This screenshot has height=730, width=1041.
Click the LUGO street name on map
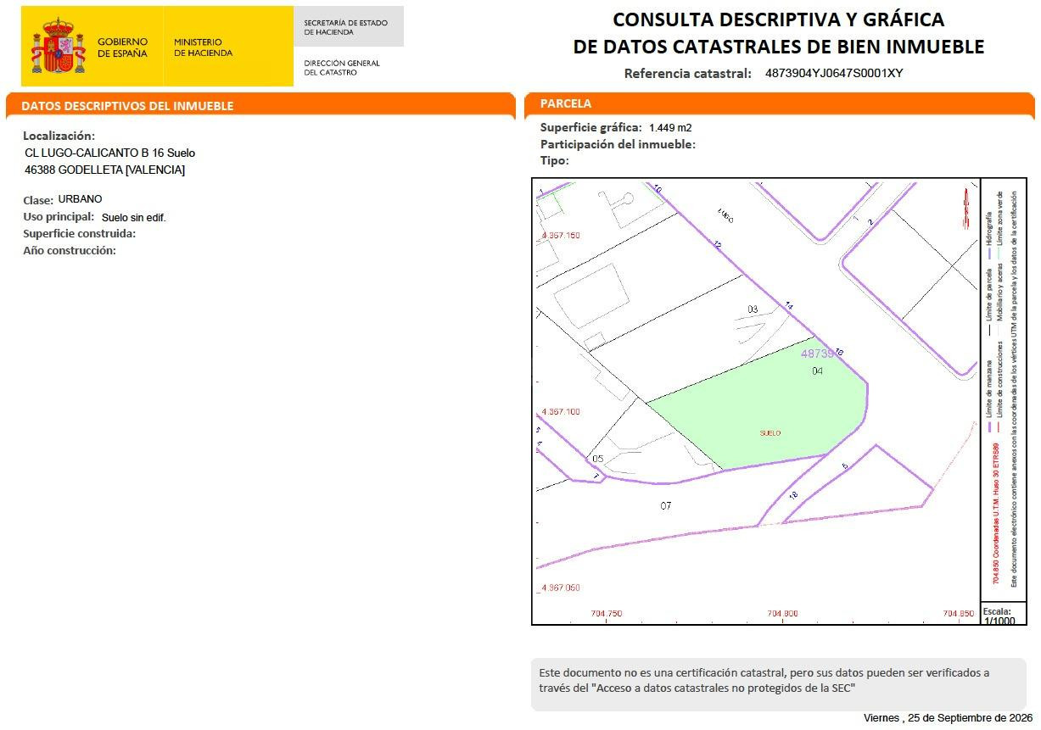(x=725, y=215)
